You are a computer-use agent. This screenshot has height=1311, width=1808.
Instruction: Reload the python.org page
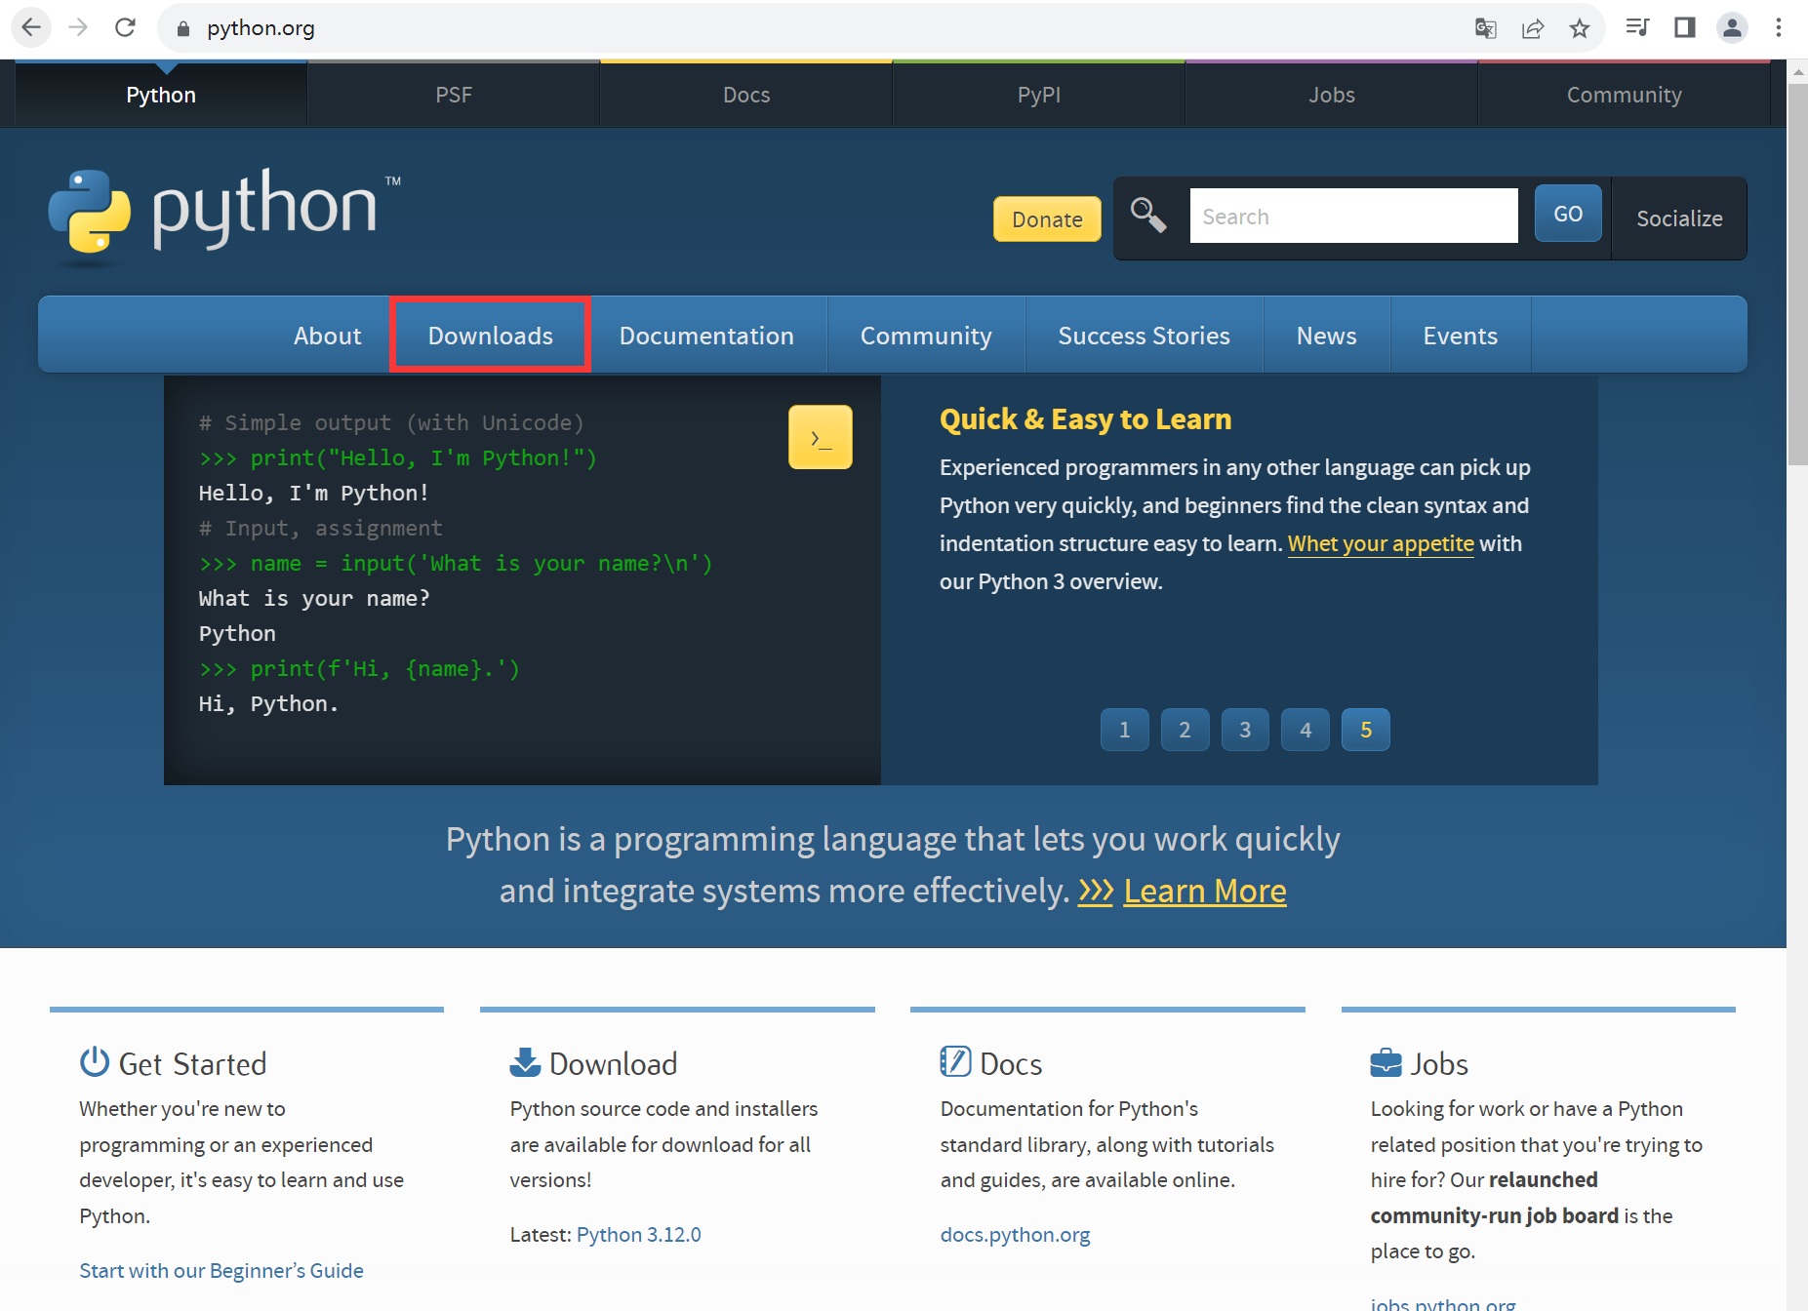(x=125, y=27)
